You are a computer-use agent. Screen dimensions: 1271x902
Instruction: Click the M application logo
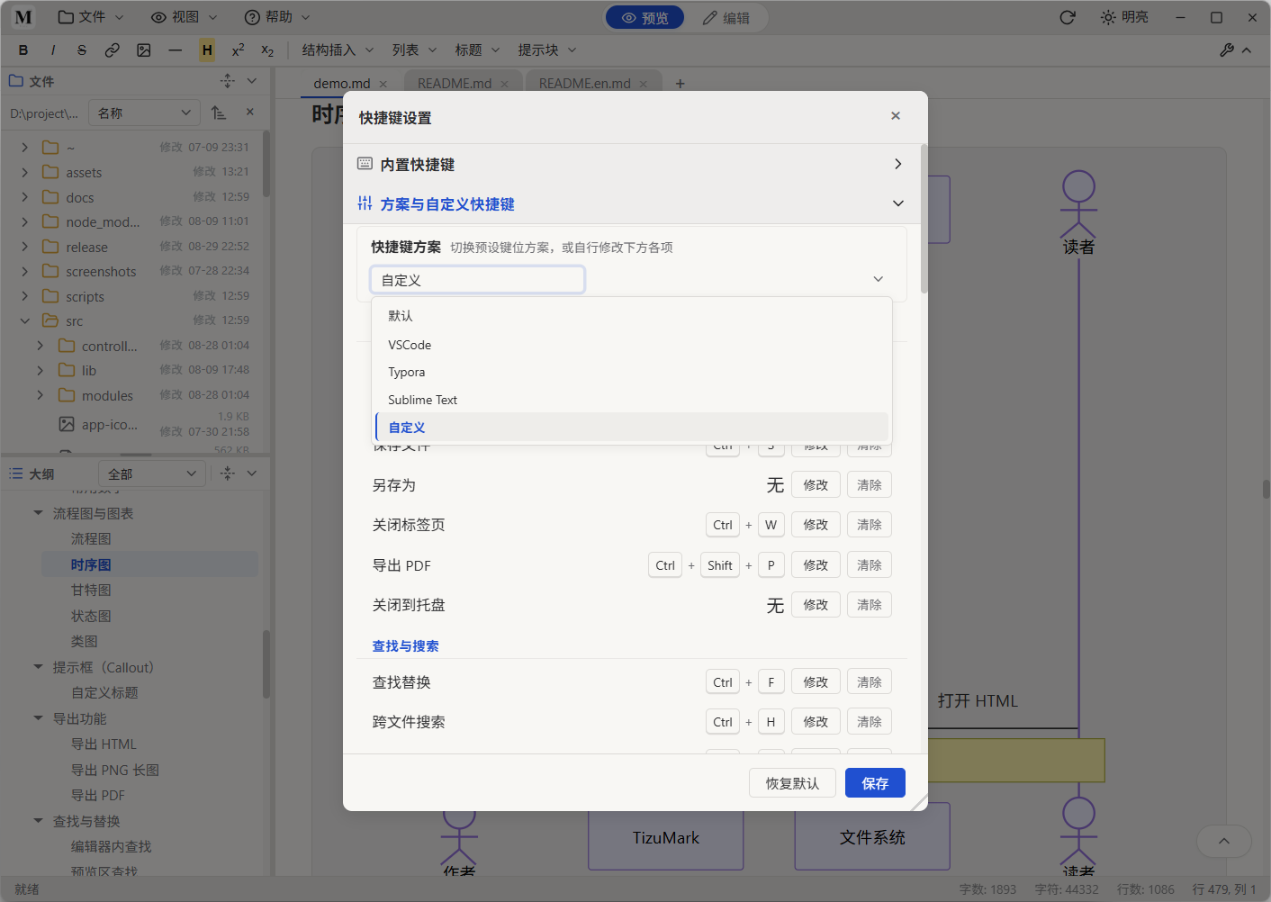click(x=23, y=17)
